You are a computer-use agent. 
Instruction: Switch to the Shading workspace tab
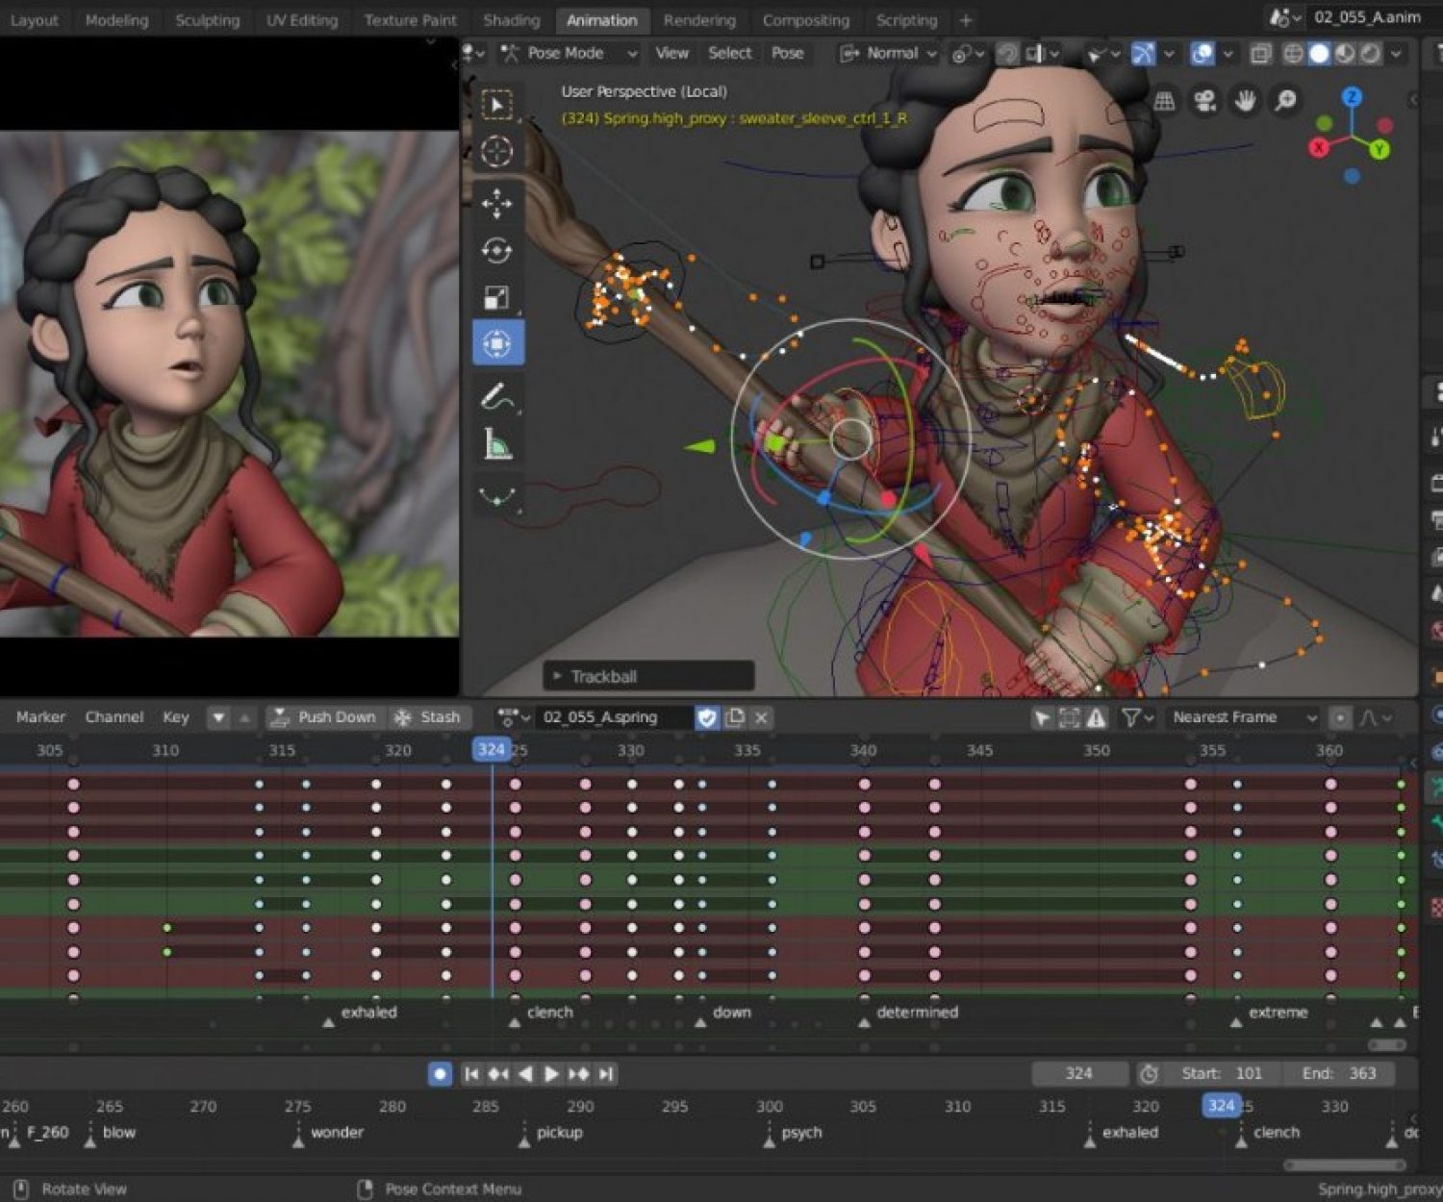coord(511,20)
